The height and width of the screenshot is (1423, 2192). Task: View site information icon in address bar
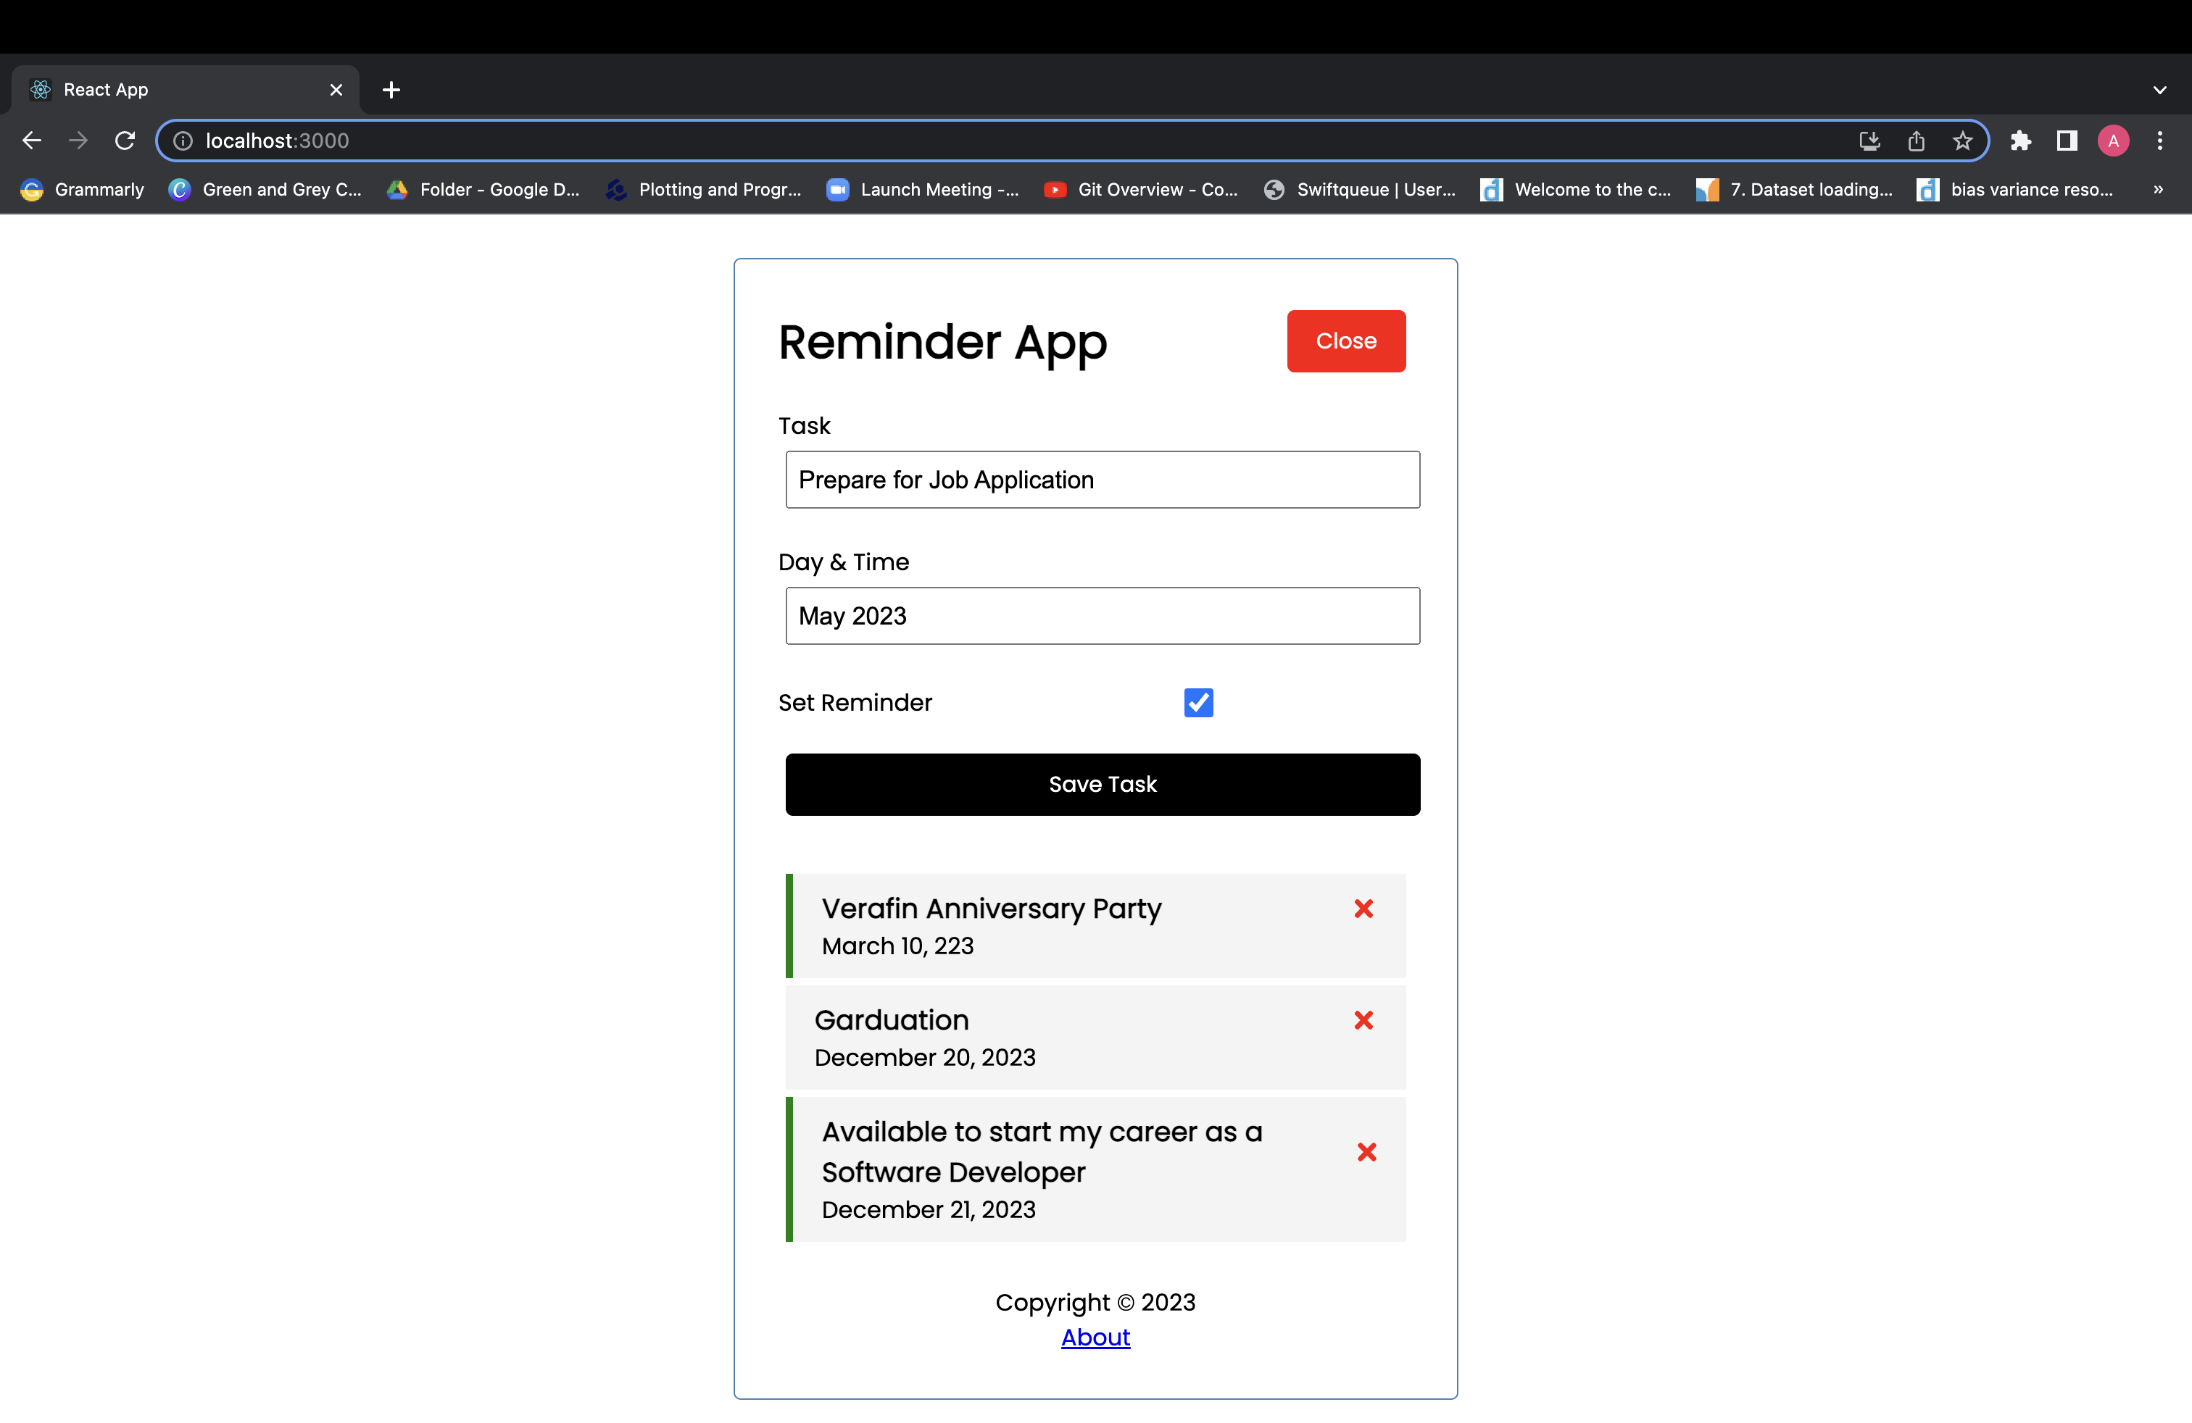point(183,140)
